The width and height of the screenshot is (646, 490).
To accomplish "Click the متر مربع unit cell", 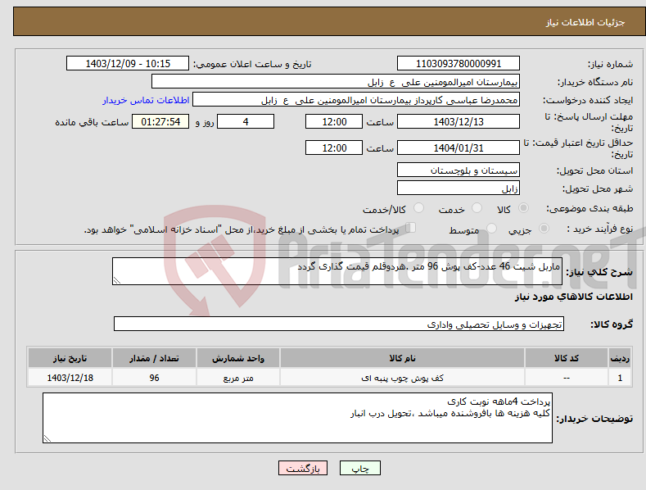I will coord(238,378).
